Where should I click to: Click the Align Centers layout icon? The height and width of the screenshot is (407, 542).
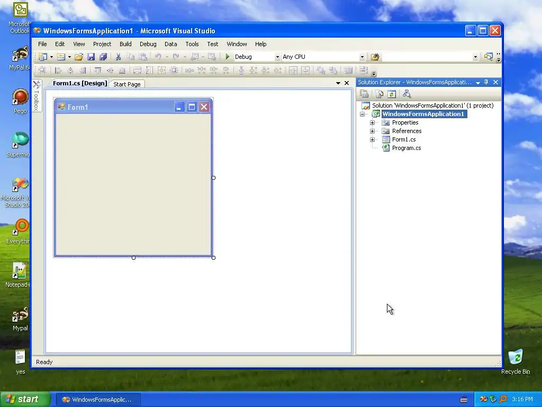pos(70,70)
